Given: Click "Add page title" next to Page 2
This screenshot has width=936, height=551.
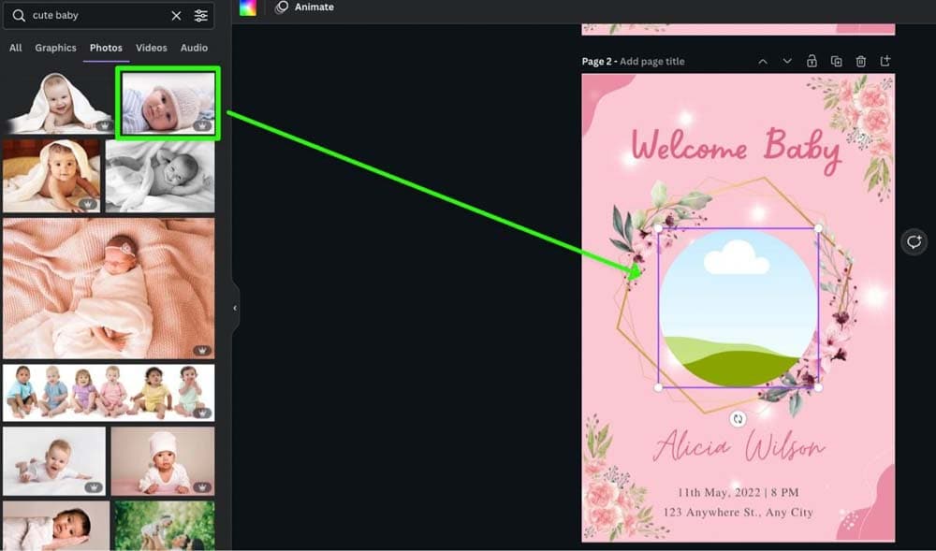Looking at the screenshot, I should pos(651,62).
